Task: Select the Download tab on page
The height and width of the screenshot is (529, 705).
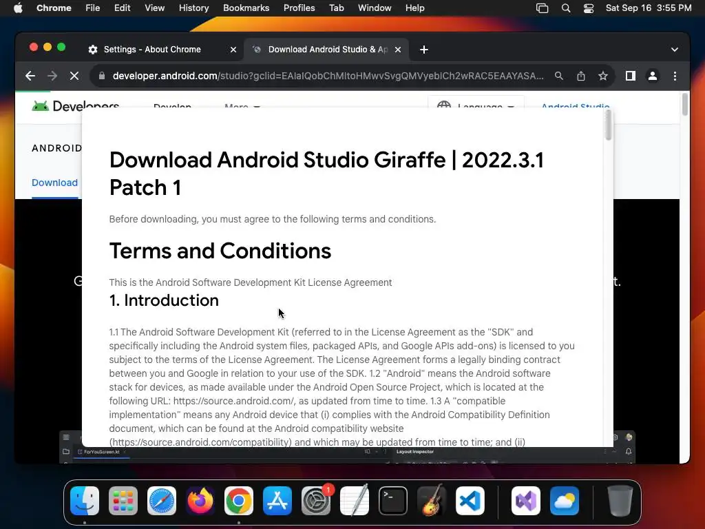Action: pos(54,183)
